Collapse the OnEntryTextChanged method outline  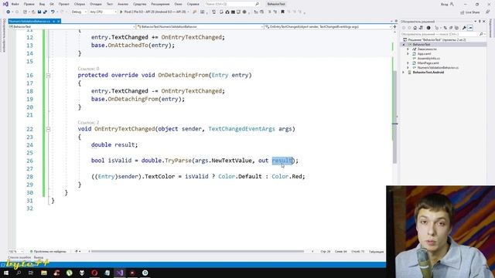48,129
